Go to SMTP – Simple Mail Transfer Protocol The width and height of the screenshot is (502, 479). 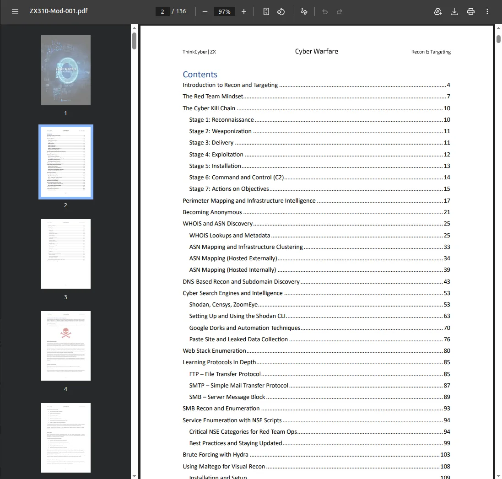(319, 386)
